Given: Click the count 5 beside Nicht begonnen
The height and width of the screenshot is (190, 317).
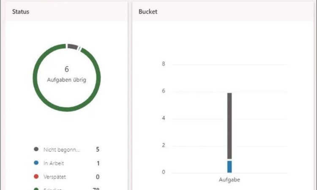Looking at the screenshot, I should point(98,149).
